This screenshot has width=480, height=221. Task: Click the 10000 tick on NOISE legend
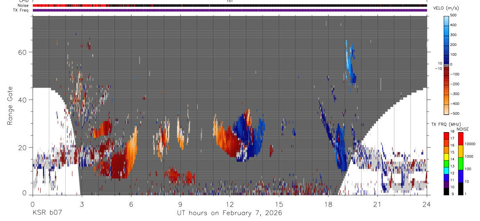point(470,144)
